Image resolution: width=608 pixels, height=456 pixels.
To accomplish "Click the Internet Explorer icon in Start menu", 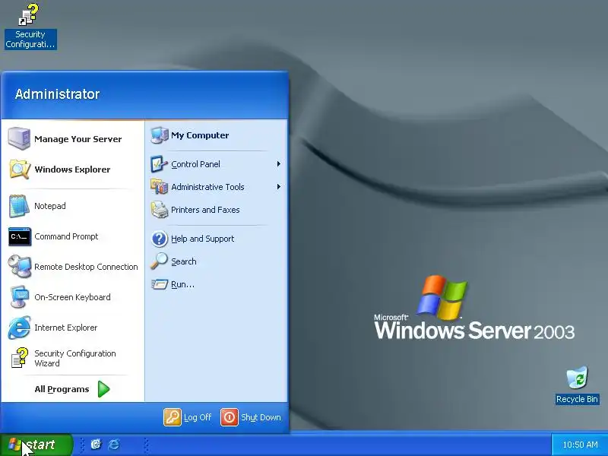I will tap(19, 328).
